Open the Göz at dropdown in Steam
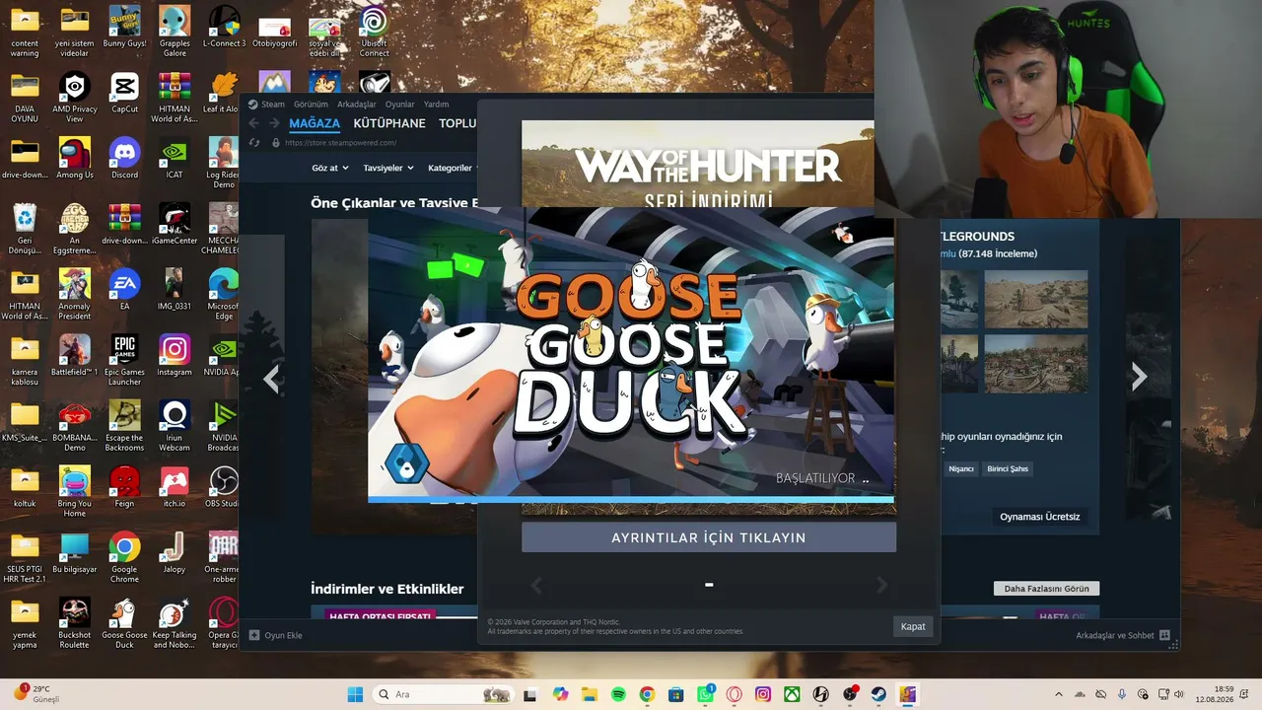The width and height of the screenshot is (1262, 710). coord(330,168)
